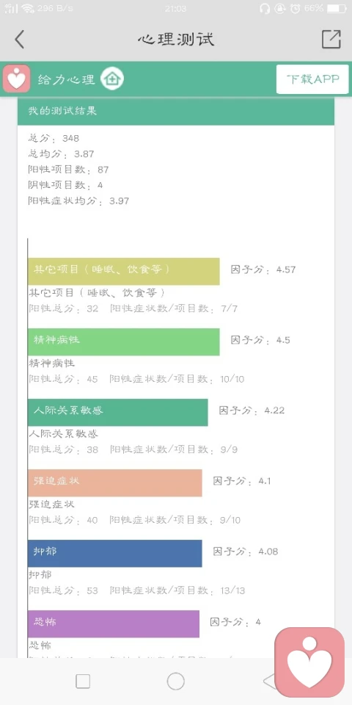This screenshot has height=705, width=352.
Task: Tap the light green 精神病性 bar
Action: [x=123, y=341]
